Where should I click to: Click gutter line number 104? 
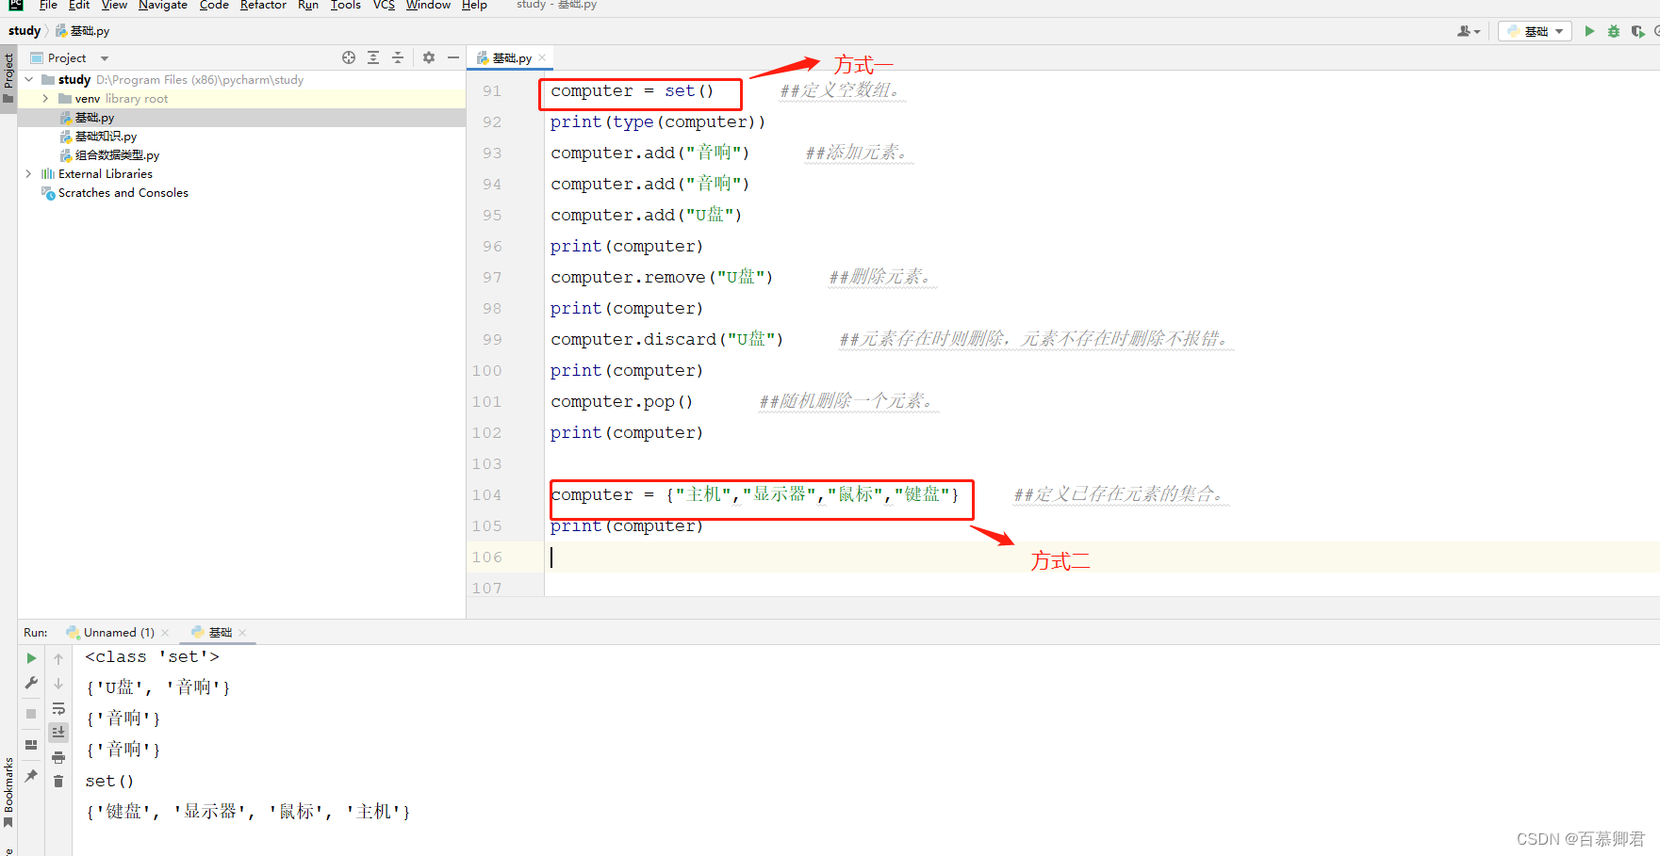click(487, 495)
